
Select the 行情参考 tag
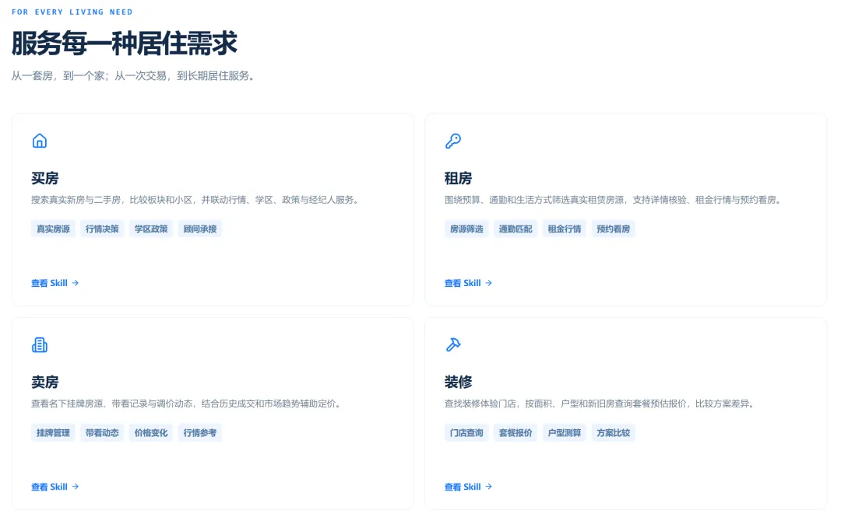200,433
